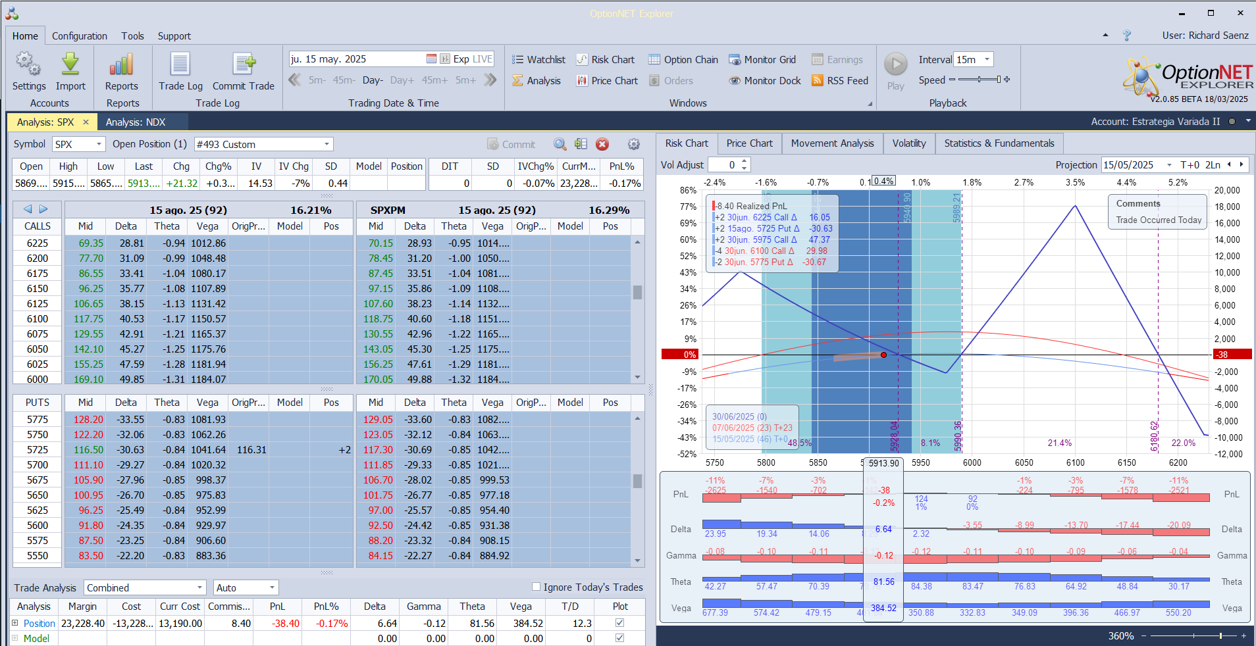Expand the Model row in Trade Analysis
The image size is (1256, 646).
15,637
